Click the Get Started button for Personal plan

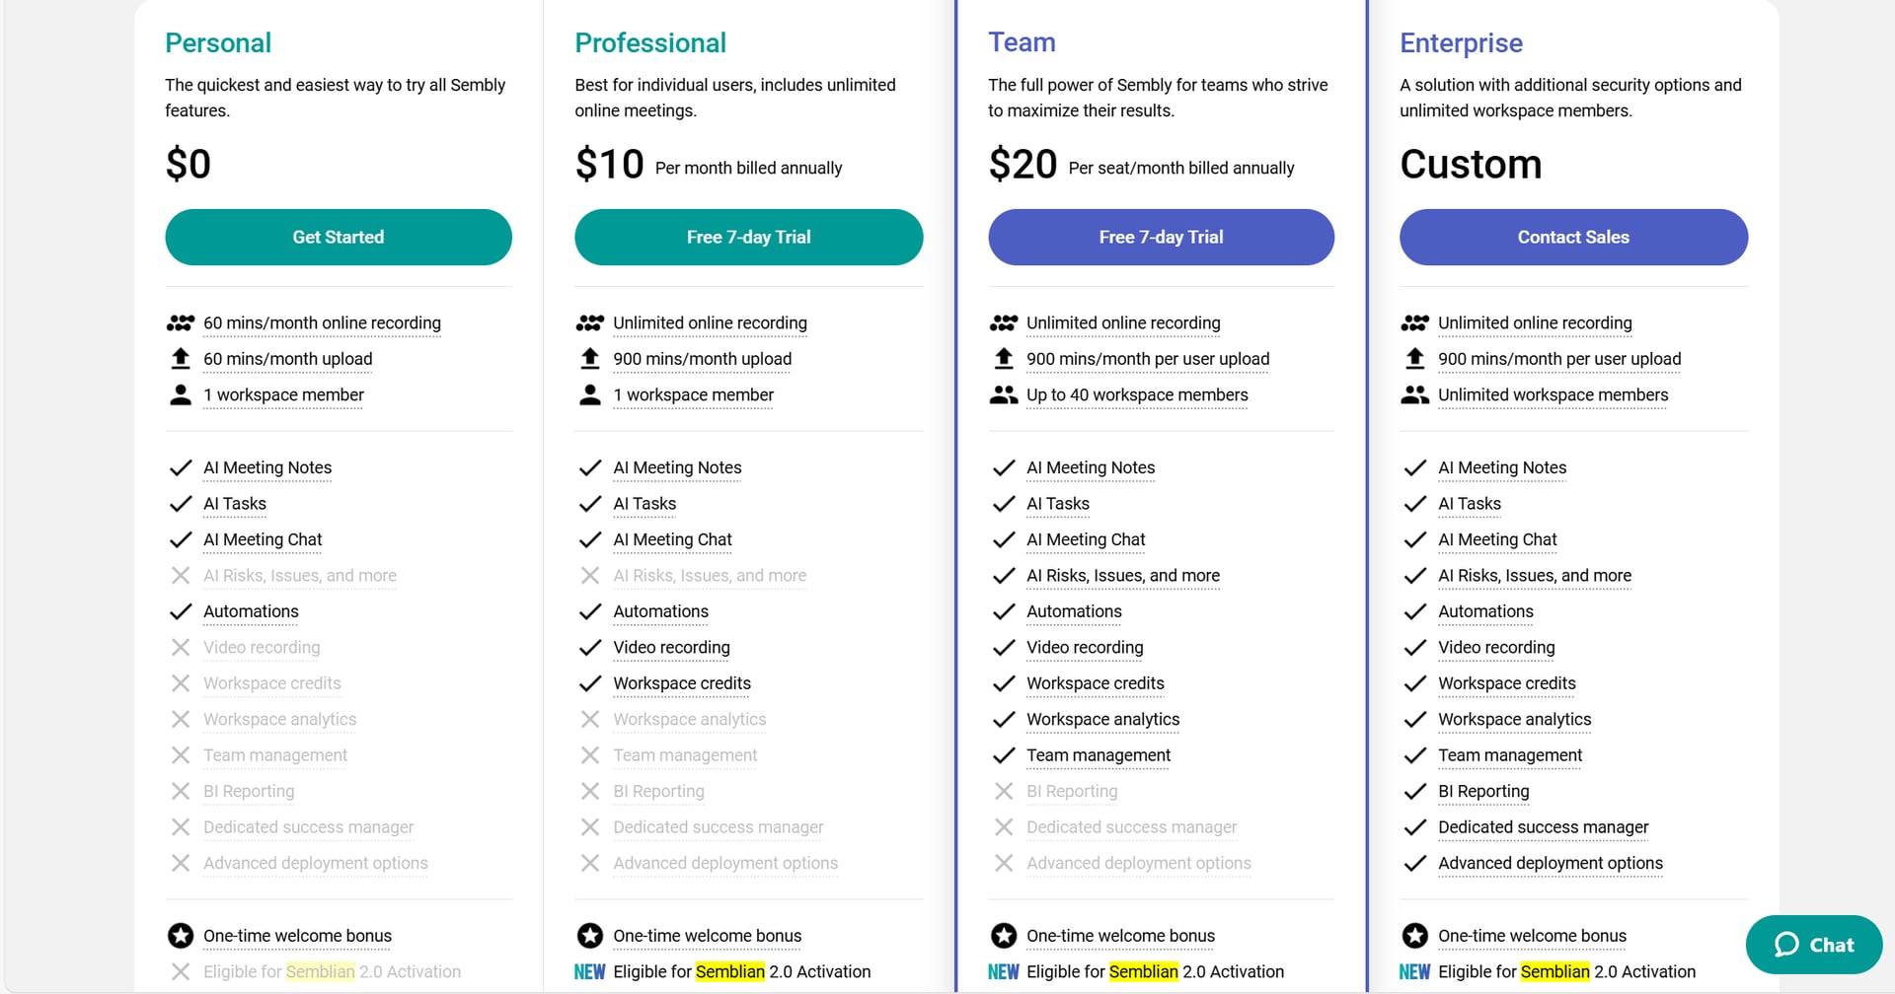pos(339,237)
